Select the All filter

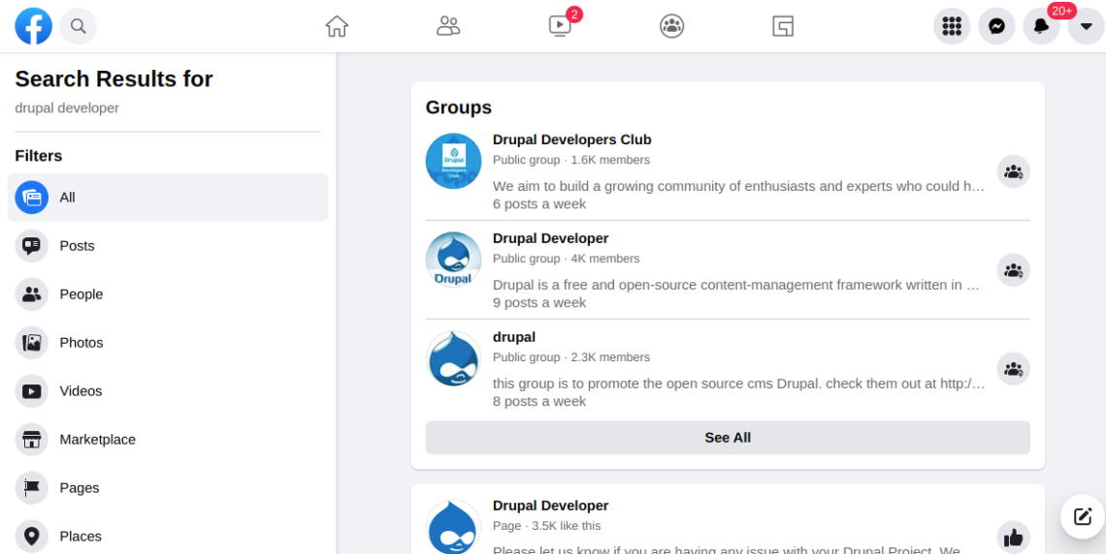(168, 198)
